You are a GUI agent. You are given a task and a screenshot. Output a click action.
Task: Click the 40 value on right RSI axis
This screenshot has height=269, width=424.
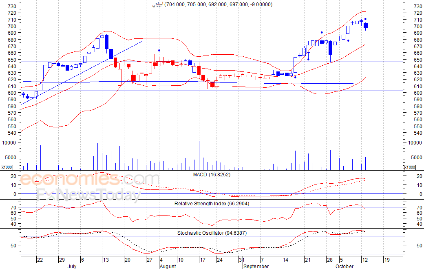coord(420,224)
